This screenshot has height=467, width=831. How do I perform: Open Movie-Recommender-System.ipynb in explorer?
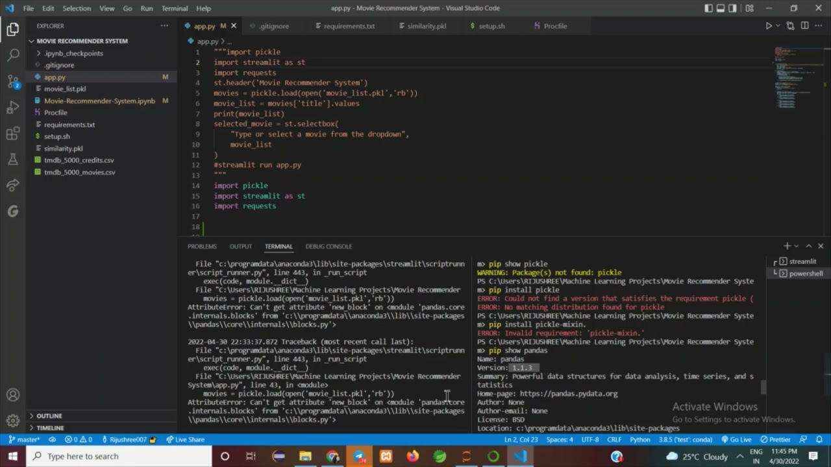click(x=99, y=101)
